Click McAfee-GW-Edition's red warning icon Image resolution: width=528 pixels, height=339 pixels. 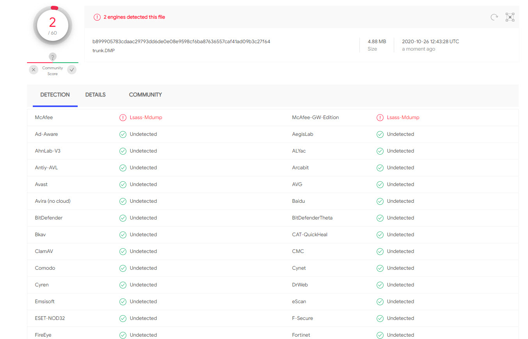click(x=380, y=118)
